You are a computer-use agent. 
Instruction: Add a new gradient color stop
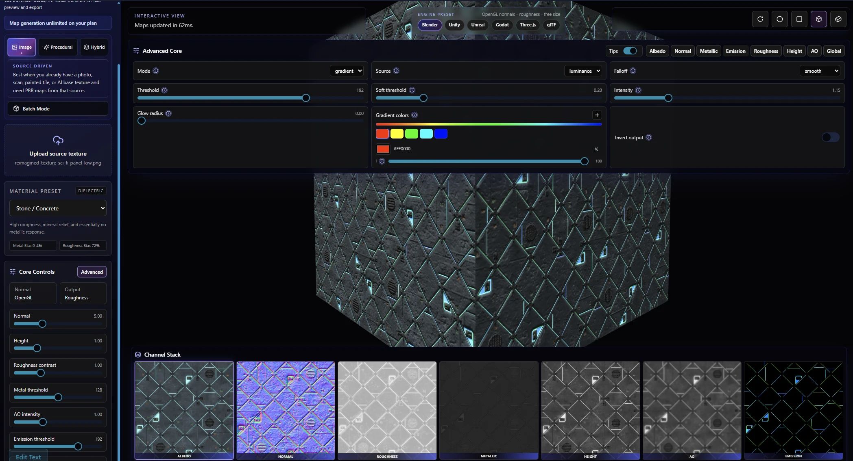click(597, 115)
